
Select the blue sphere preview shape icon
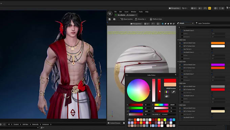[x=163, y=23]
